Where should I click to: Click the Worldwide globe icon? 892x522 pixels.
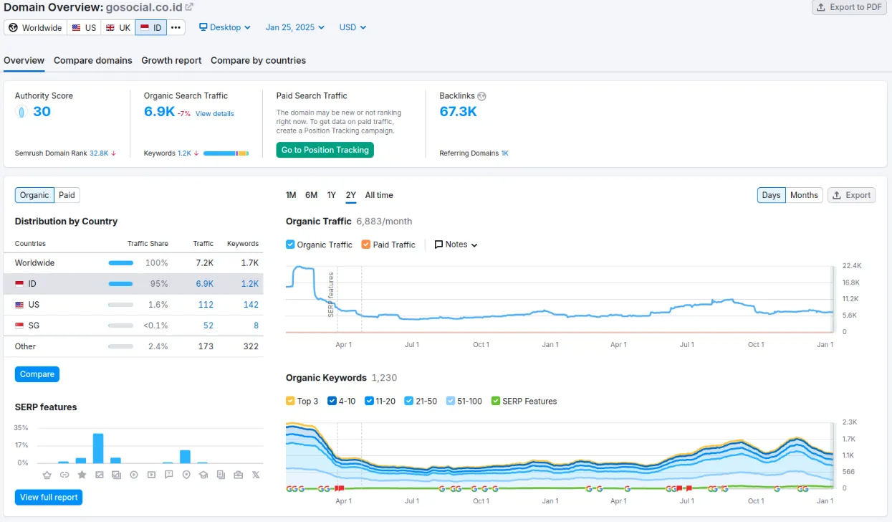point(13,28)
